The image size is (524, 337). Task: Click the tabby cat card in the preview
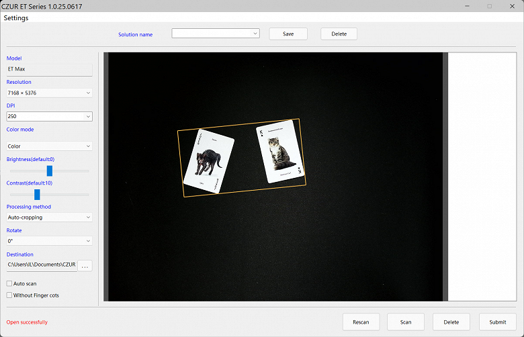280,152
